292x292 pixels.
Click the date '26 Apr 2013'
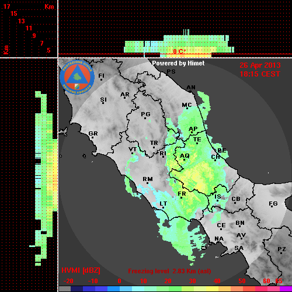260,65
